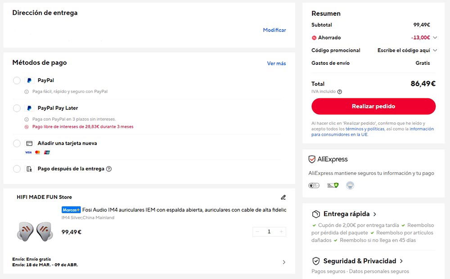Click the quantity input field

[x=269, y=231]
